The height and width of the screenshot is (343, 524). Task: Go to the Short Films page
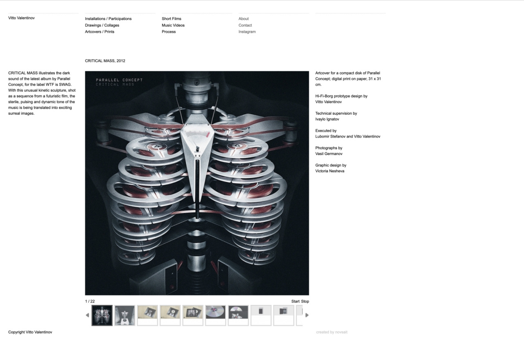coord(172,19)
